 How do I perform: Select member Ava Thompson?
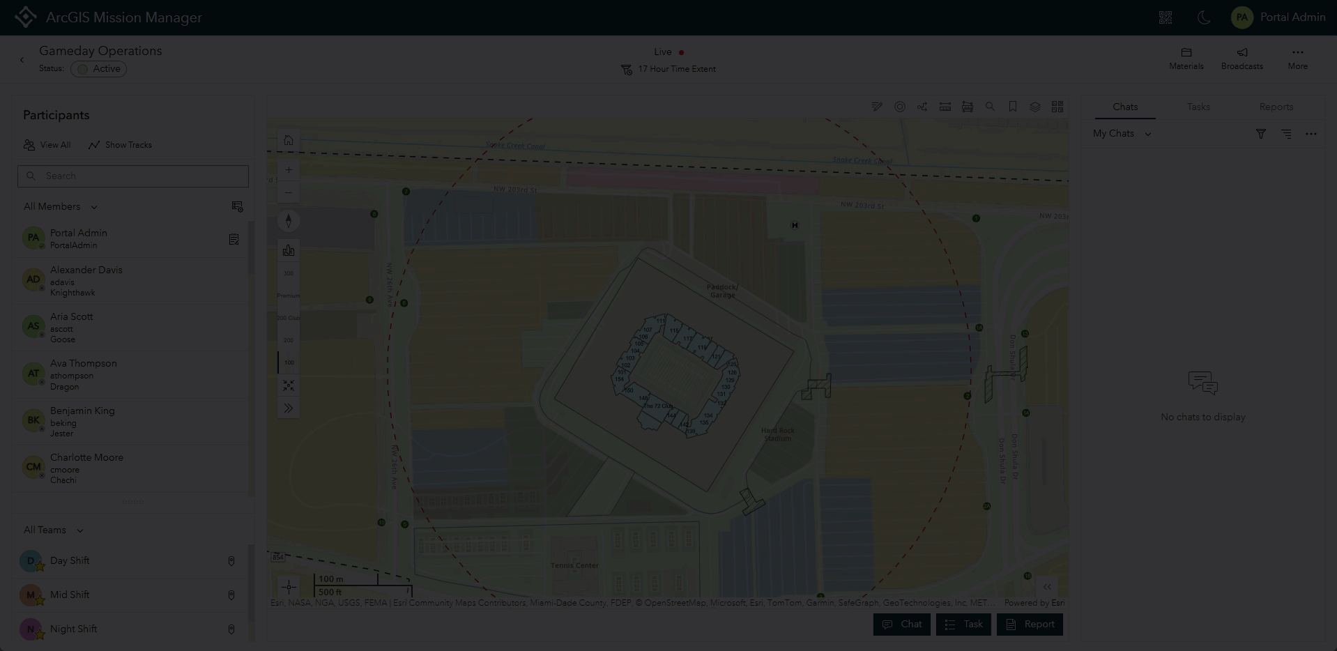pos(130,374)
